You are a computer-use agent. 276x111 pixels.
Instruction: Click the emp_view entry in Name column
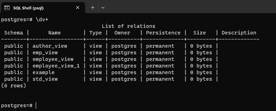(x=45, y=53)
